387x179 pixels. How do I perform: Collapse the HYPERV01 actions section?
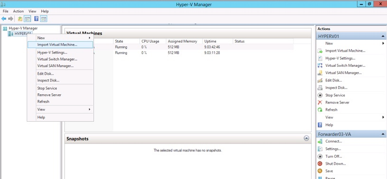383,36
